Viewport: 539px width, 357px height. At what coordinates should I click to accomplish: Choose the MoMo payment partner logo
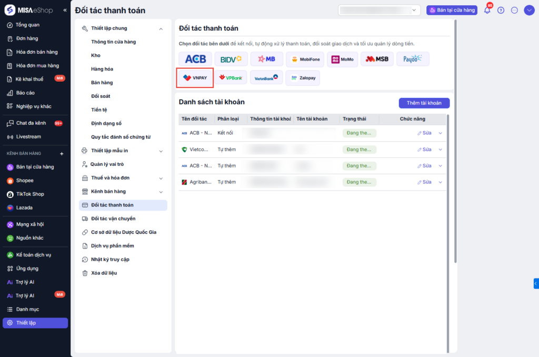343,59
